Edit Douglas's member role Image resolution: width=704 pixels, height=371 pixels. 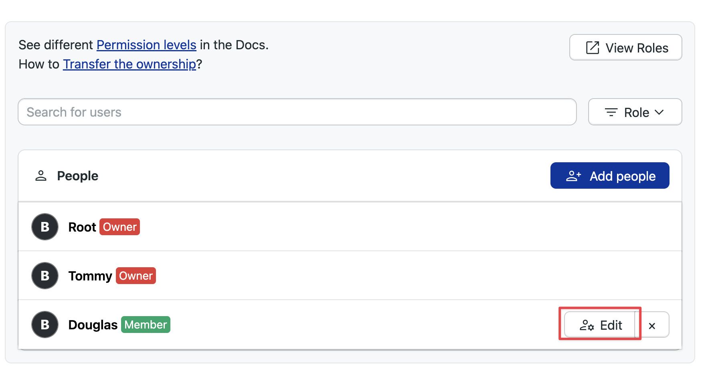(600, 325)
